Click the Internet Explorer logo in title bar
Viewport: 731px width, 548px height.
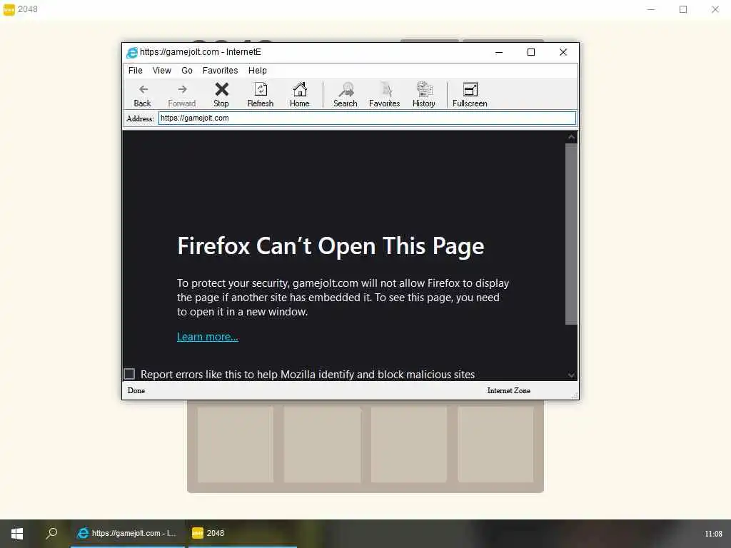[x=132, y=52]
